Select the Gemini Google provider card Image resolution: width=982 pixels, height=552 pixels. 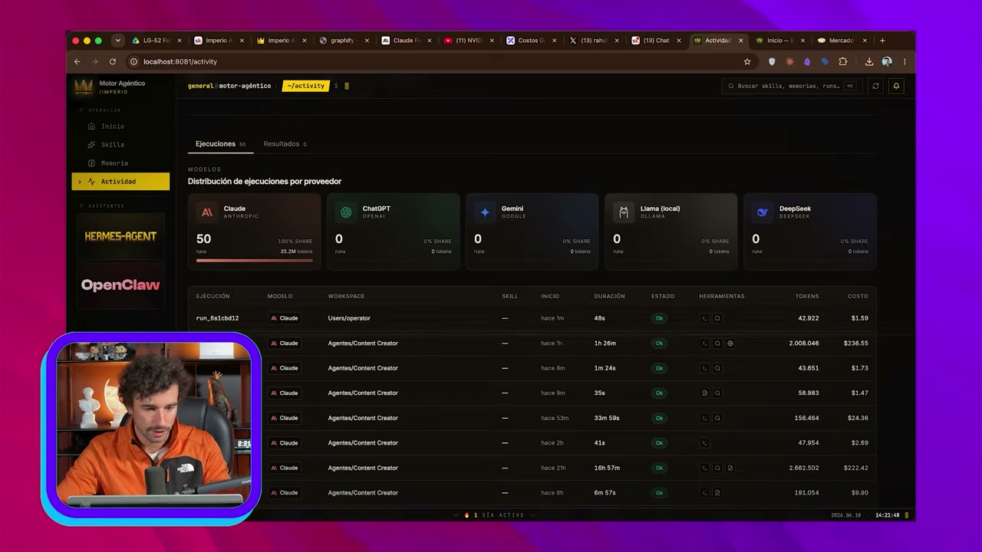coord(532,232)
